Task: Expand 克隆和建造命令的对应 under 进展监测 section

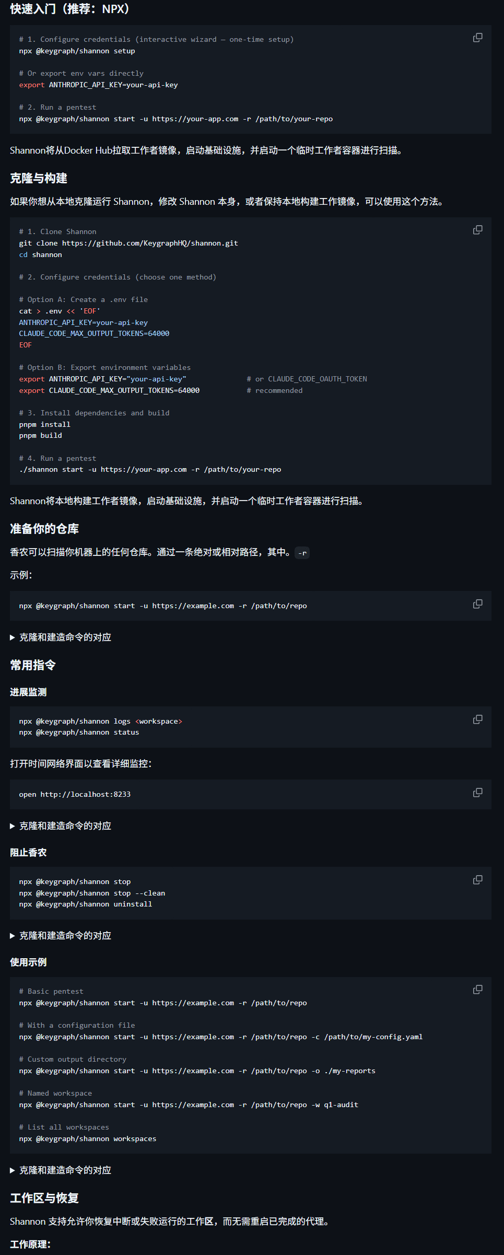Action: click(64, 826)
